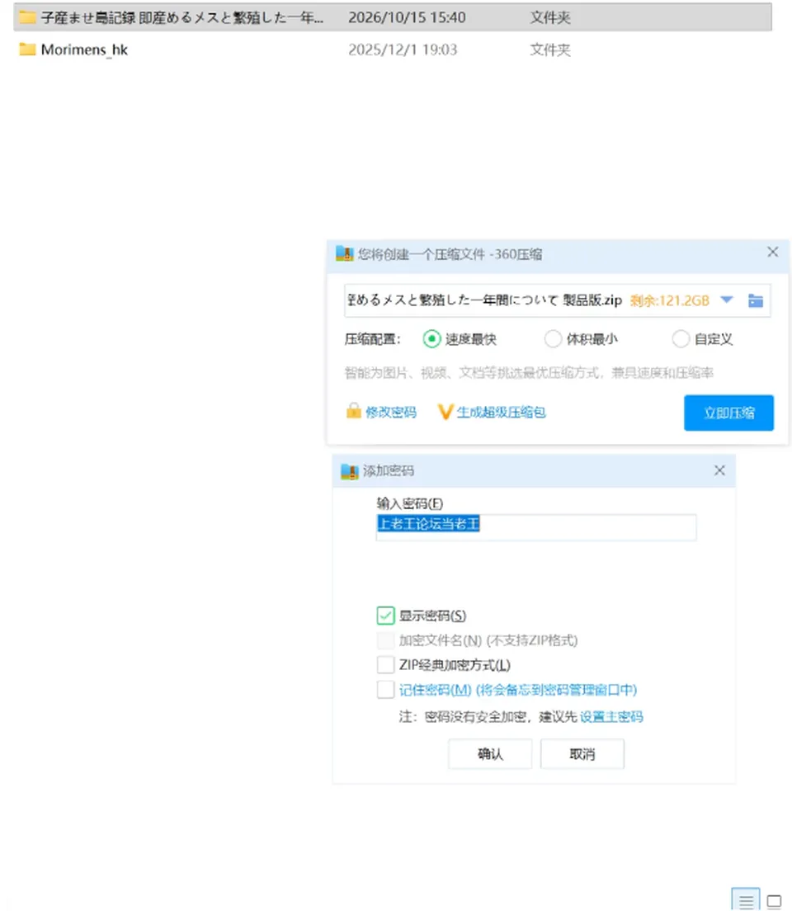Click the V icon before 生成超级压缩包
The image size is (792, 911).
click(445, 412)
